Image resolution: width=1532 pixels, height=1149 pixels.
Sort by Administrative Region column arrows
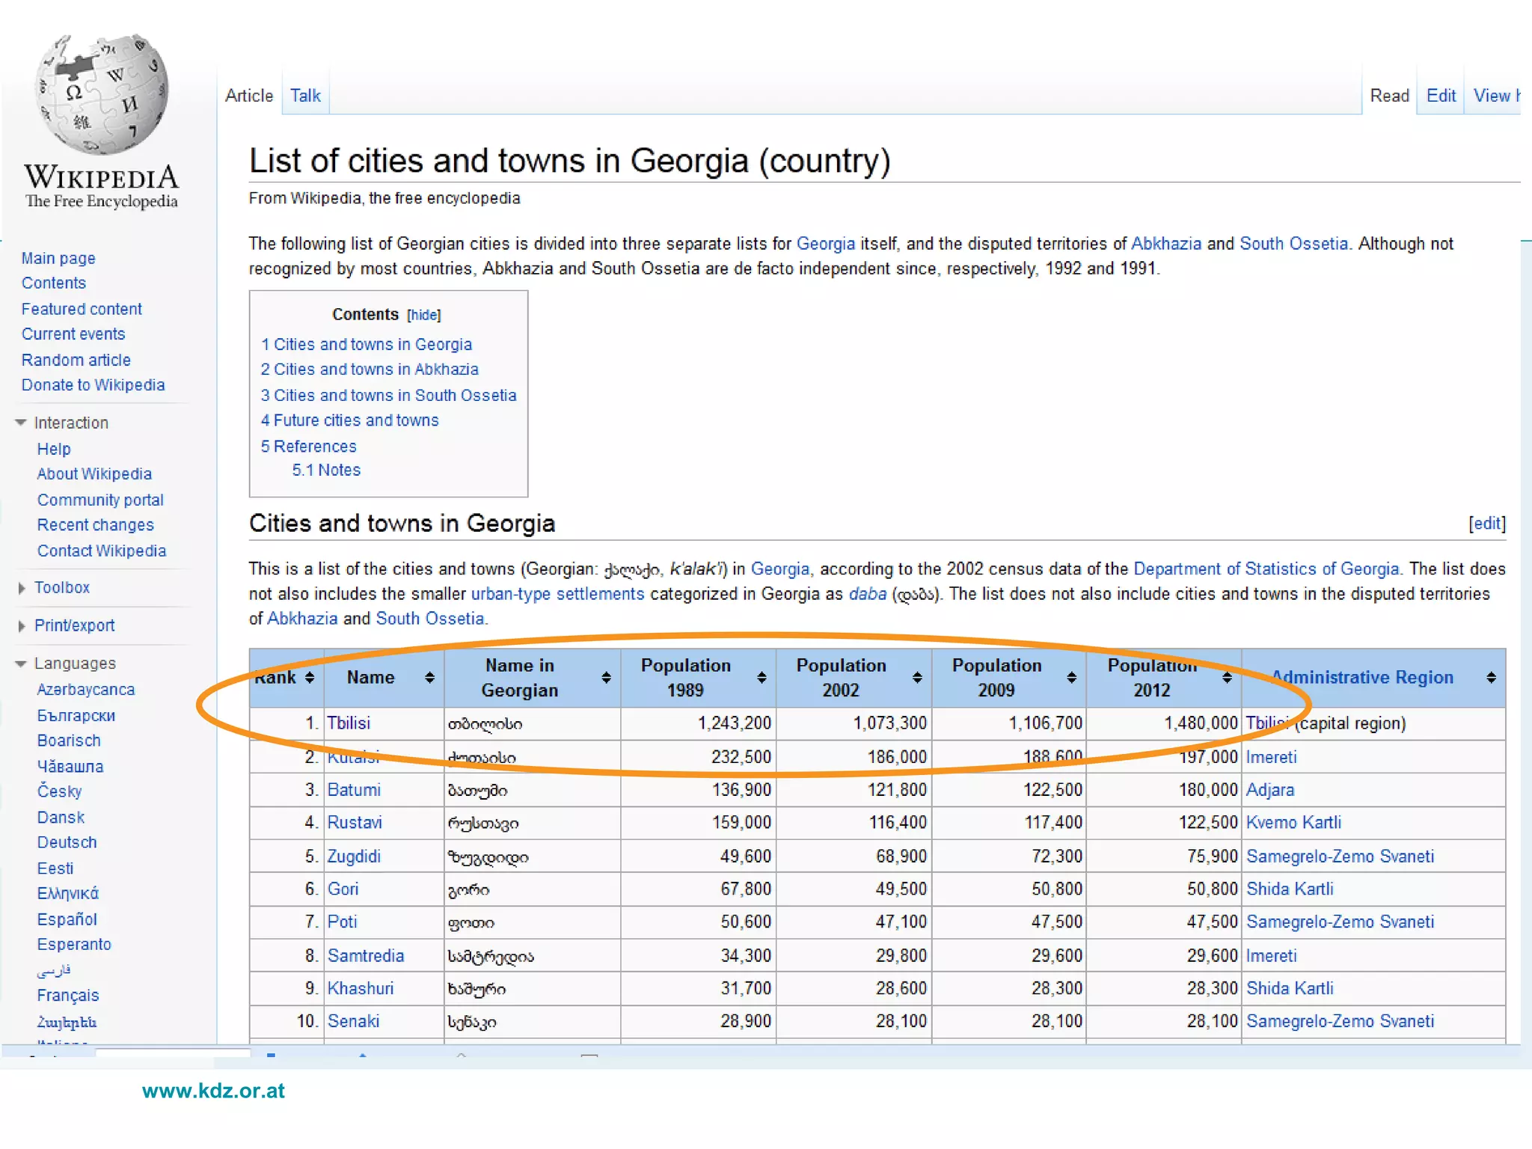point(1491,678)
